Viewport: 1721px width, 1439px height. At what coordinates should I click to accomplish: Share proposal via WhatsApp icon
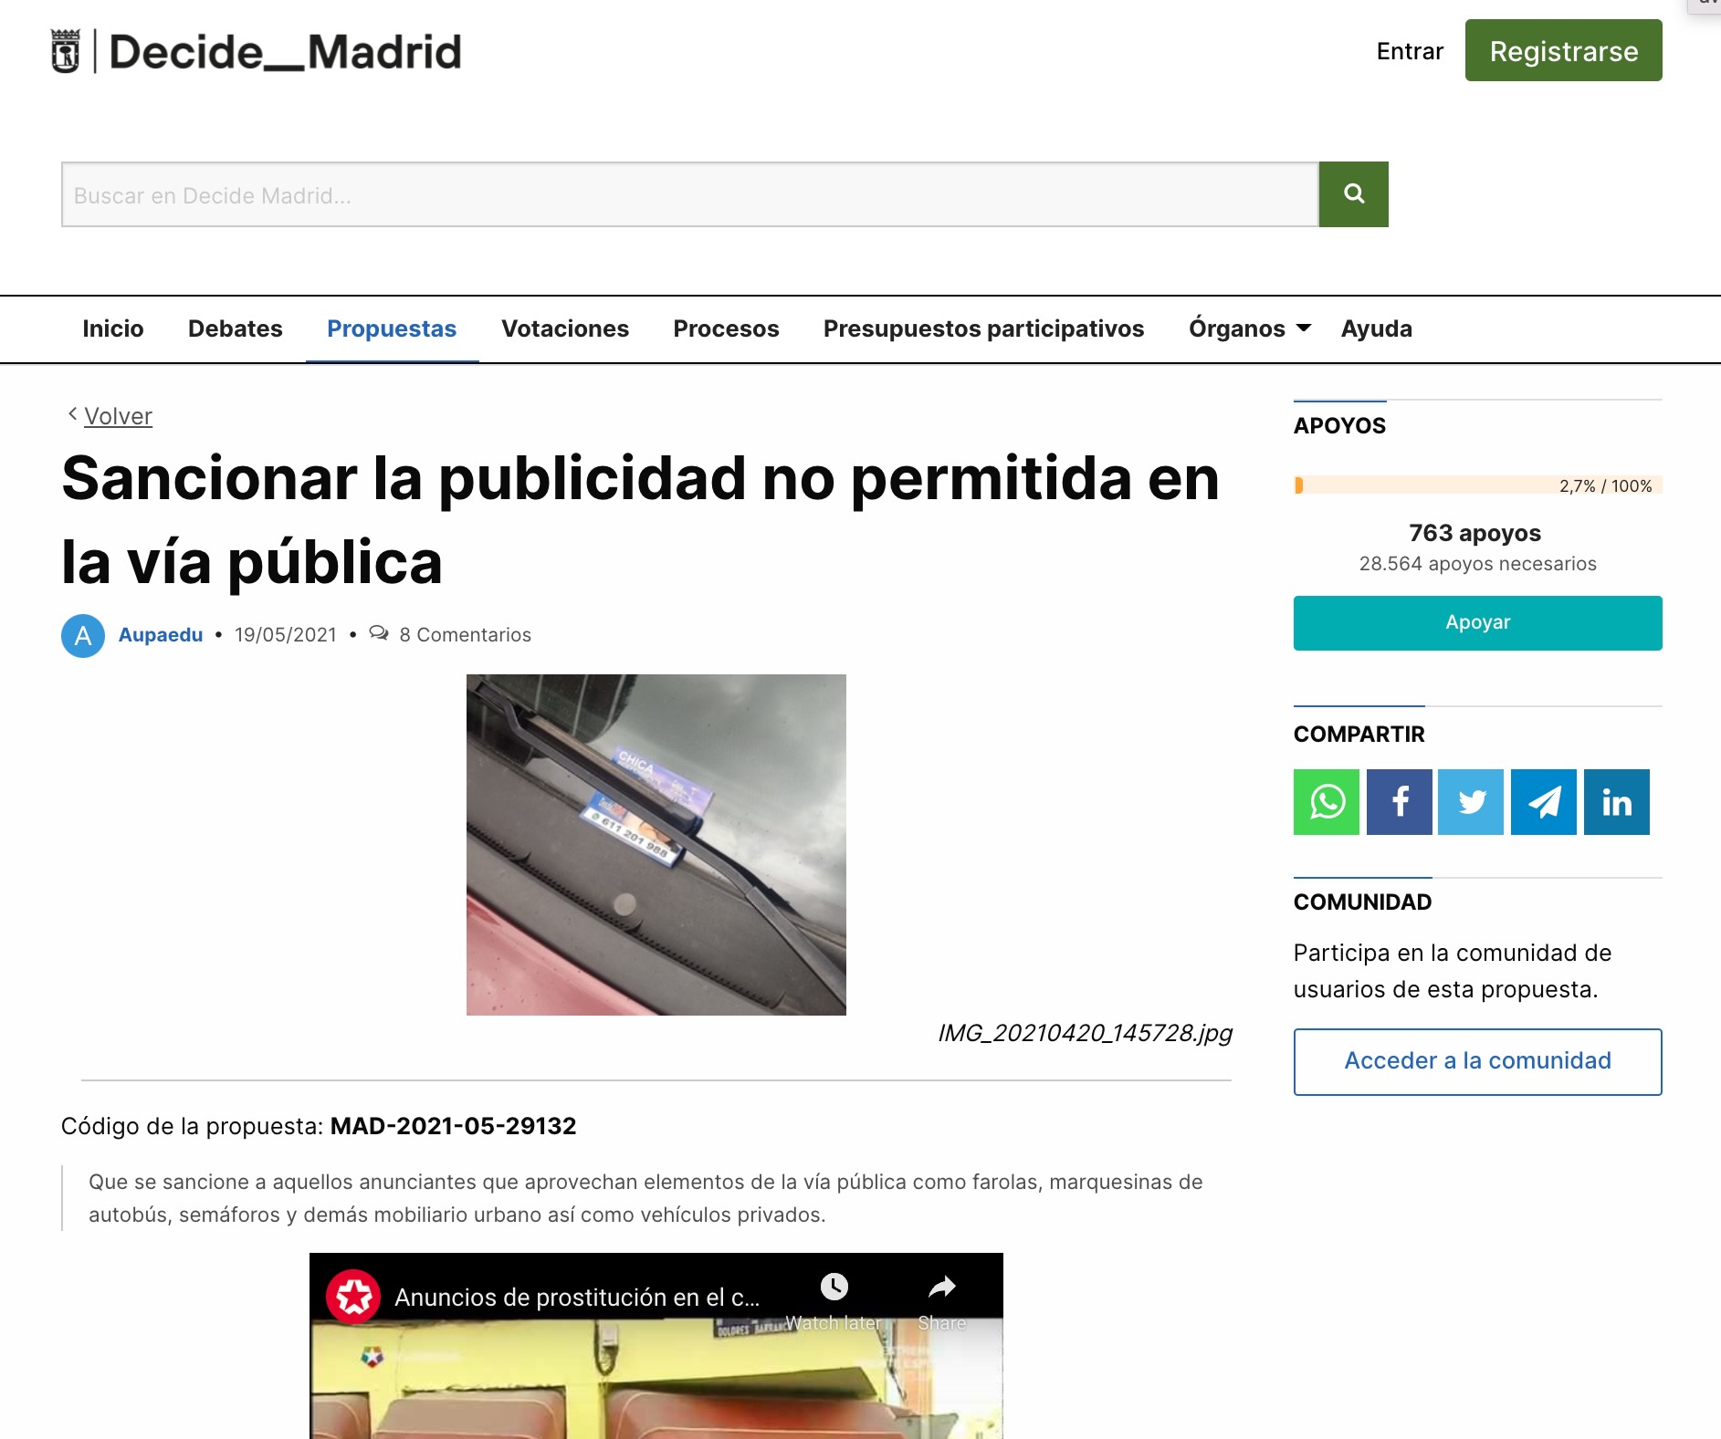click(x=1326, y=802)
